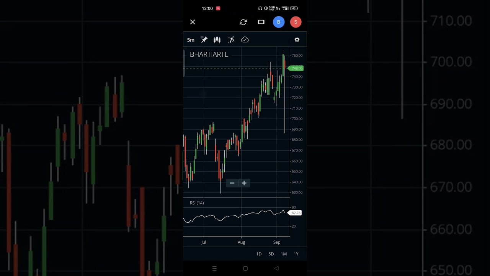Tap the red S sell button
The width and height of the screenshot is (490, 276).
[x=296, y=22]
